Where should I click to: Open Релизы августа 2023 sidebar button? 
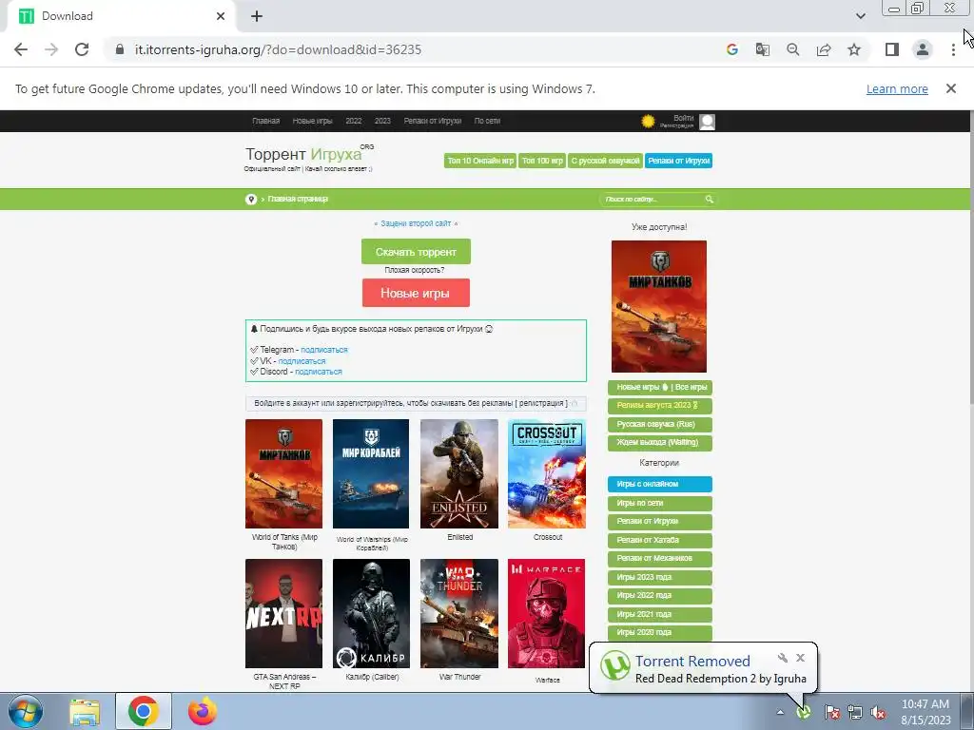(660, 406)
